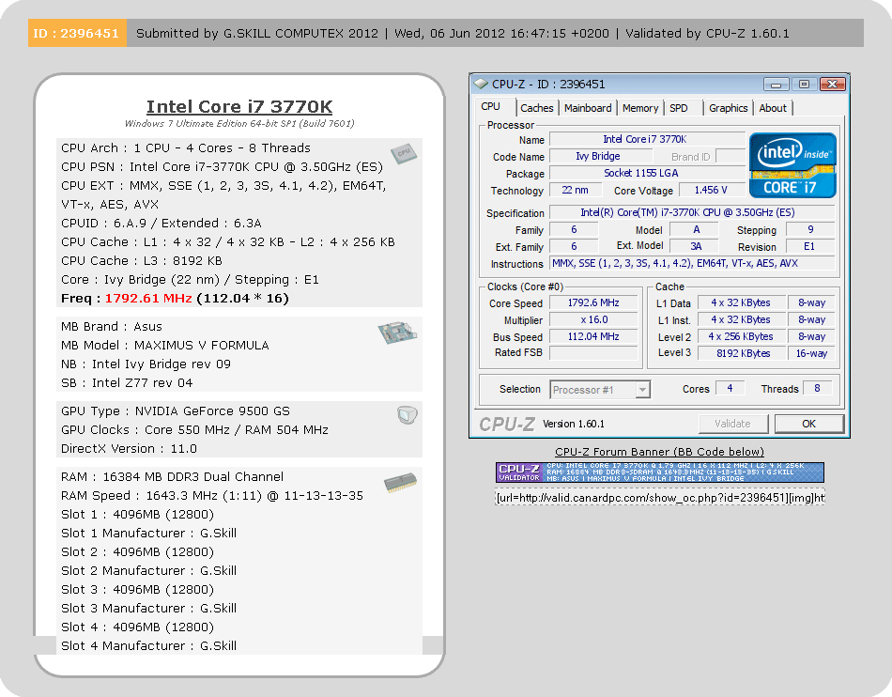
Task: Click the CPU-Z window title bar icon
Action: 482,85
